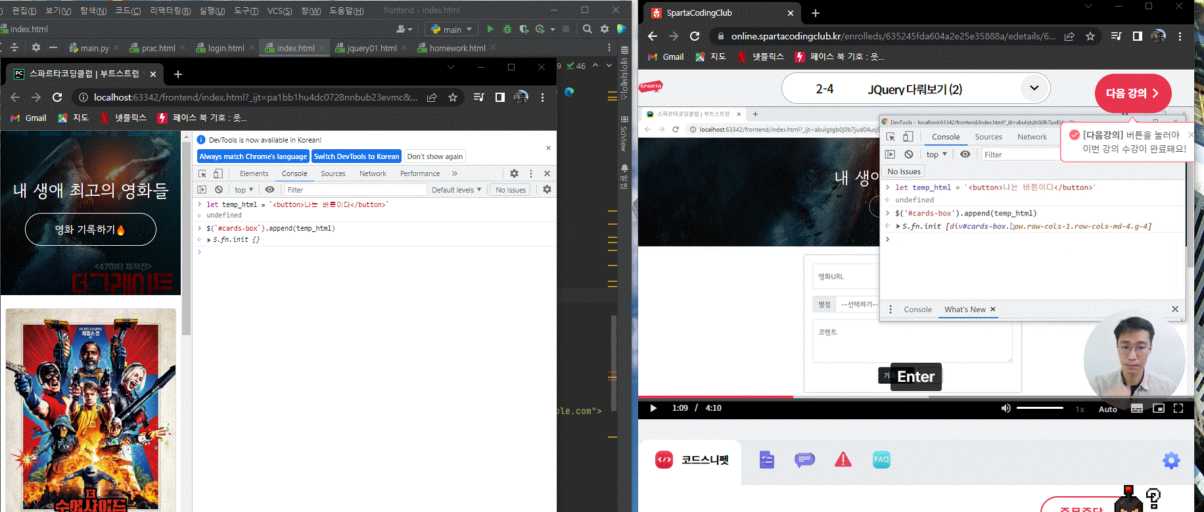This screenshot has width=1204, height=512.
Task: Toggle subtitles on the lecture video
Action: coord(1137,408)
